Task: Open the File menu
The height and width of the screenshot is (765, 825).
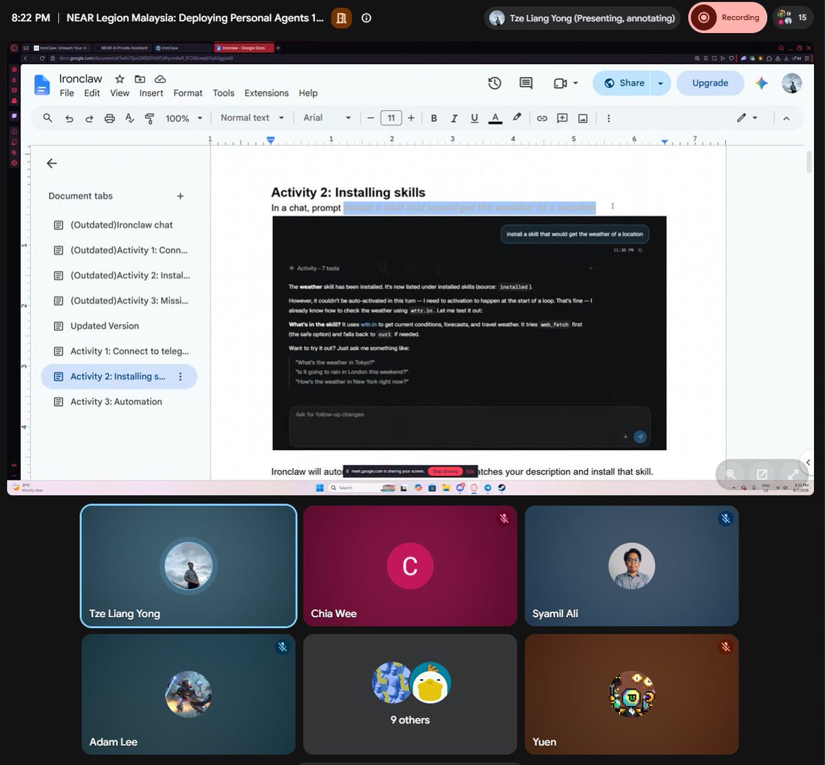Action: pos(67,93)
